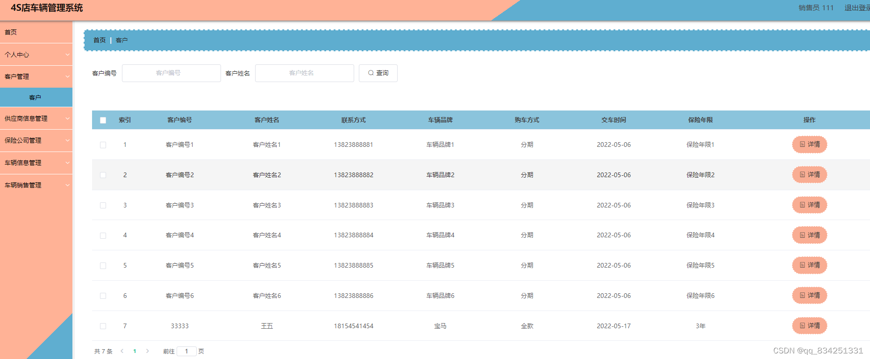Click the 全款 payment cell
This screenshot has width=870, height=359.
527,326
